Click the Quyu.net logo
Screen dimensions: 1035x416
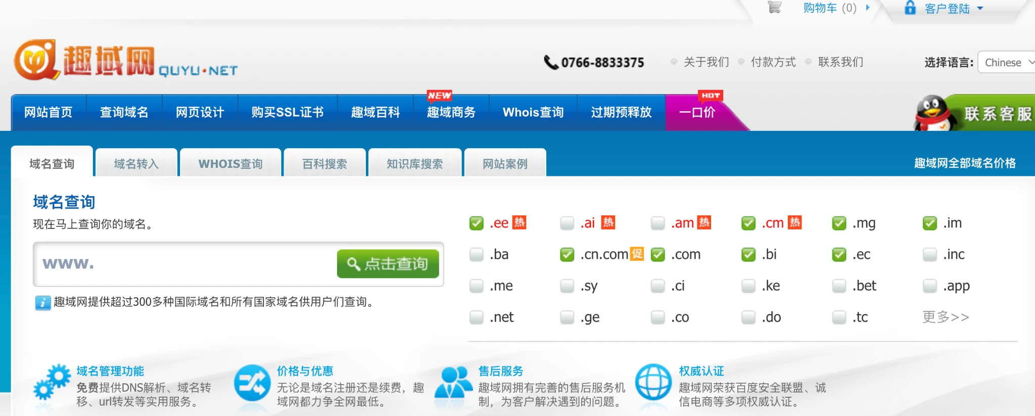pyautogui.click(x=125, y=61)
